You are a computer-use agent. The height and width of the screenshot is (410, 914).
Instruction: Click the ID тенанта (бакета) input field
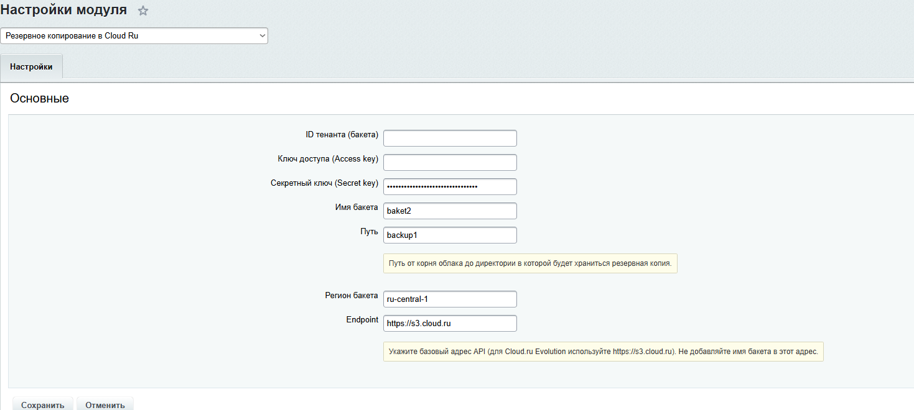[x=450, y=138]
